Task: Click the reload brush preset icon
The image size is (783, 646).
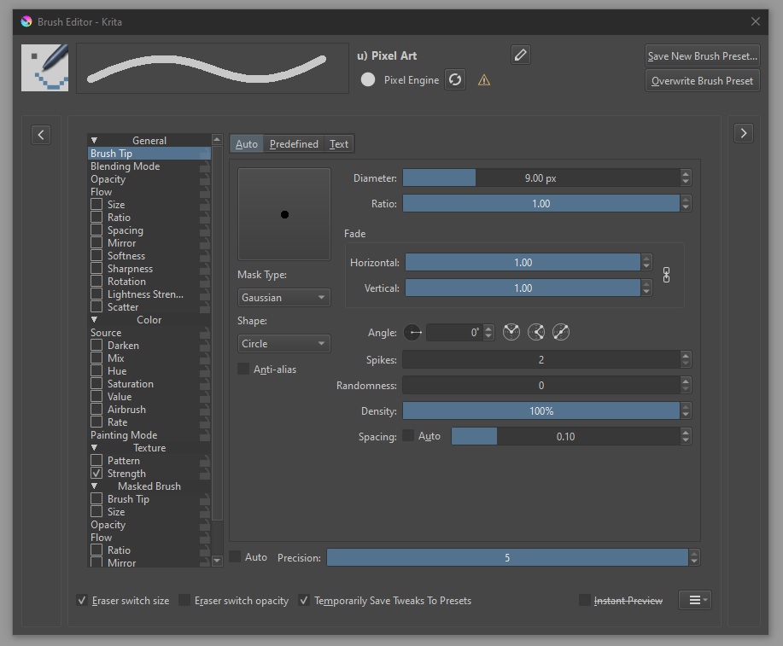Action: point(455,79)
